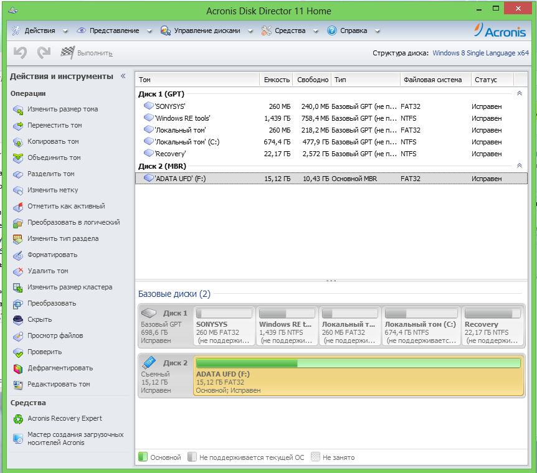Sort the list by Файловая система column
This screenshot has height=473, width=537.
pyautogui.click(x=433, y=80)
